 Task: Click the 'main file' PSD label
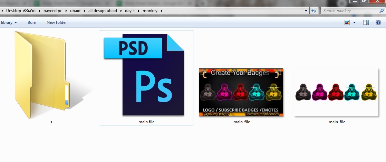click(x=146, y=122)
